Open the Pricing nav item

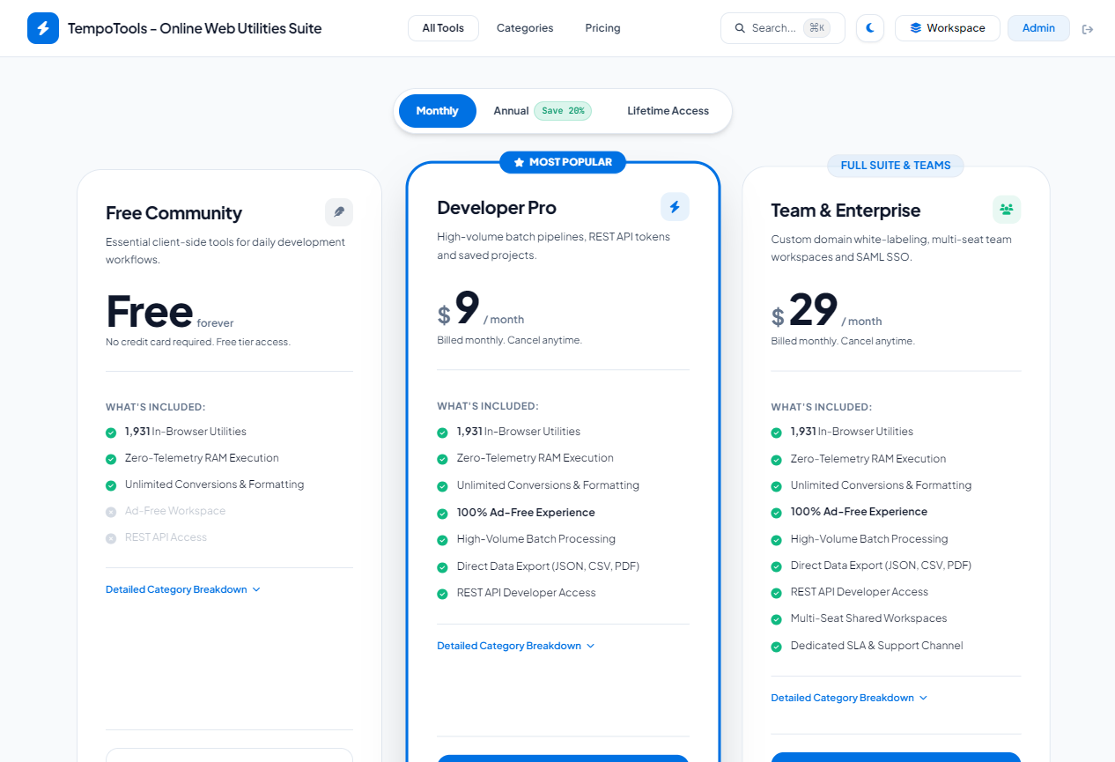pos(602,28)
